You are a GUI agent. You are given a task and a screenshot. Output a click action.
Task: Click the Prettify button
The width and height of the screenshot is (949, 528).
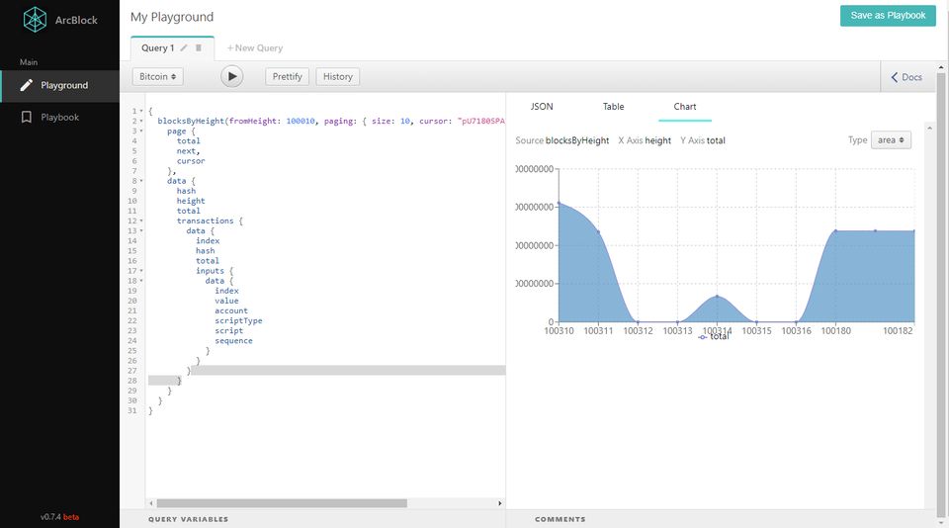click(287, 76)
